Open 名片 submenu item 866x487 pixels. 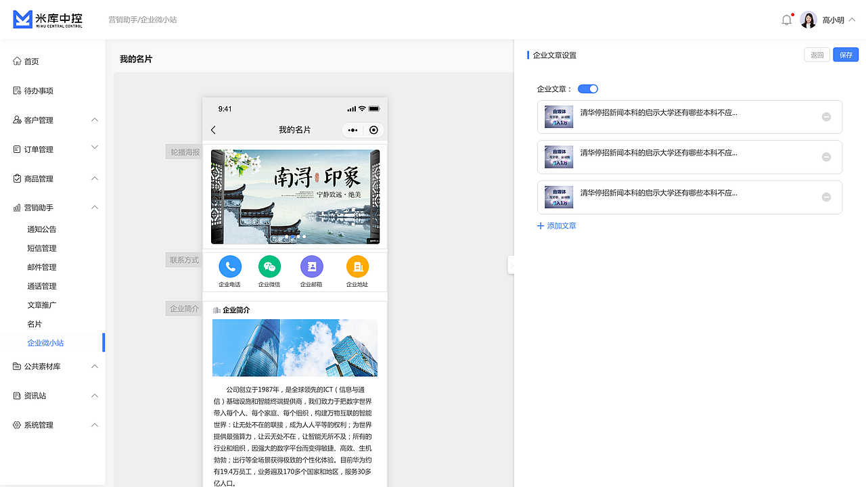35,324
